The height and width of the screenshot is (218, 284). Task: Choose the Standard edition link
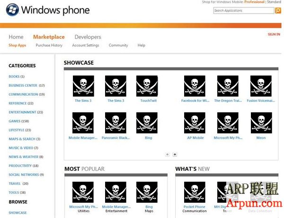274,2
